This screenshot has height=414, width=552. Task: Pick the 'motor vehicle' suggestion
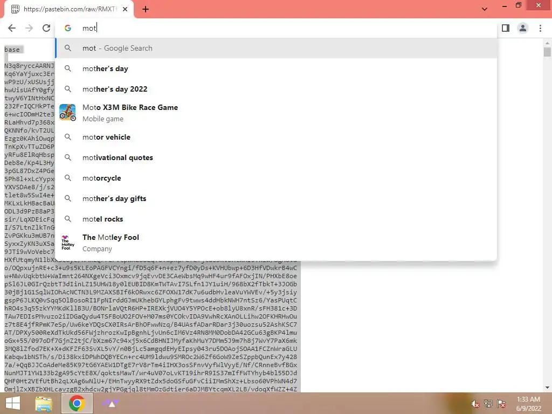click(x=277, y=137)
